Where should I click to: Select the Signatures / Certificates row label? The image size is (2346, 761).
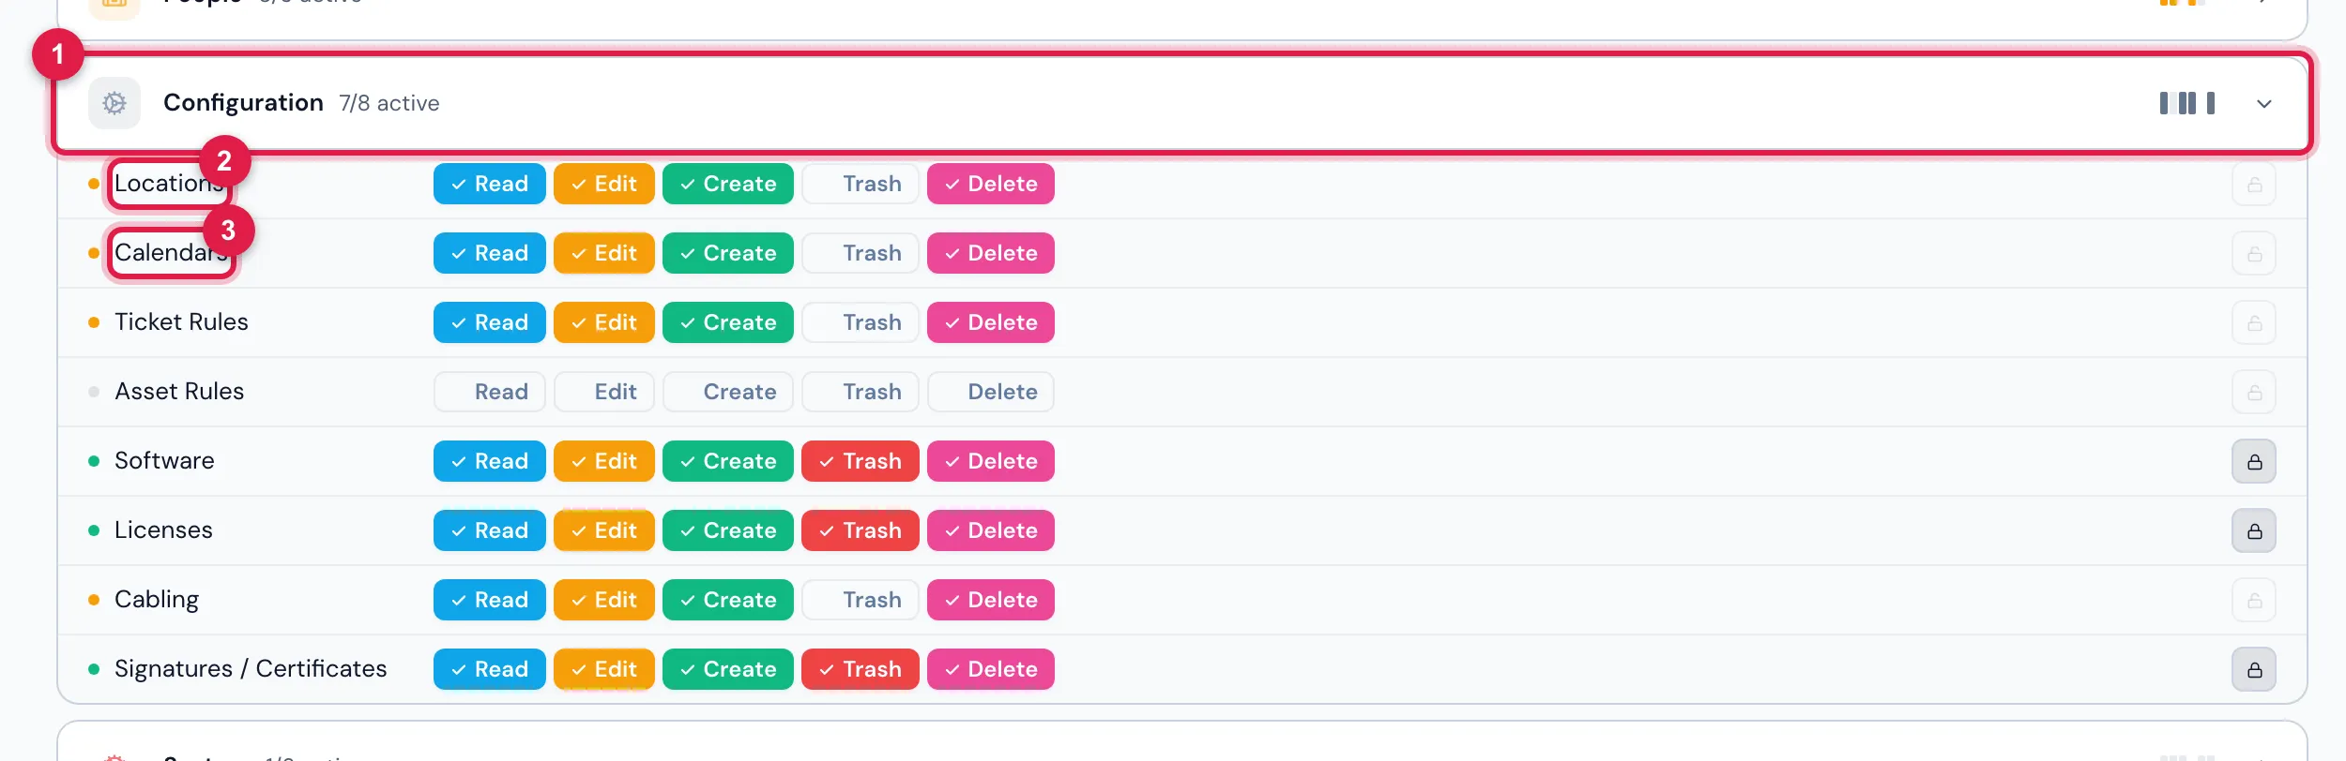[251, 669]
